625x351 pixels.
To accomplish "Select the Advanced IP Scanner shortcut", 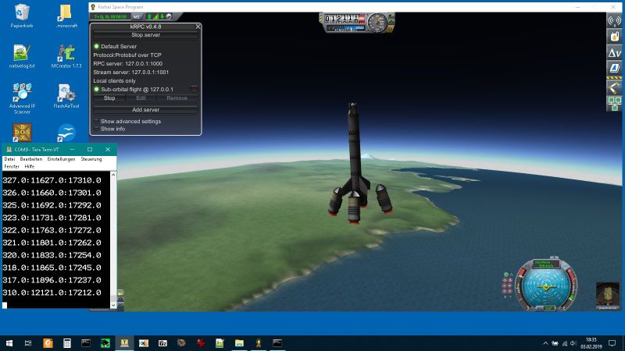I will point(22,99).
